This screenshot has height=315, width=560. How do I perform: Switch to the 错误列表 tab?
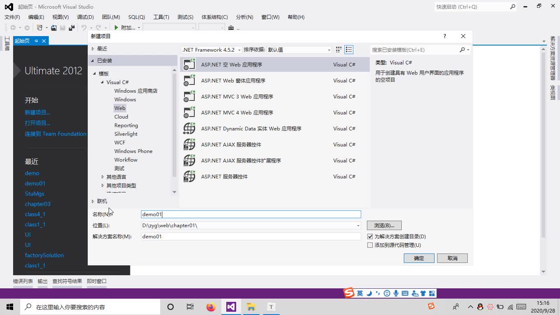23,281
